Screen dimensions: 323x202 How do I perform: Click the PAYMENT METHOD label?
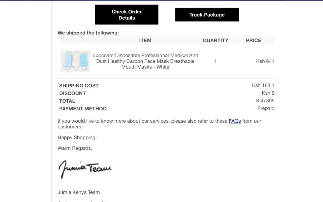point(83,108)
